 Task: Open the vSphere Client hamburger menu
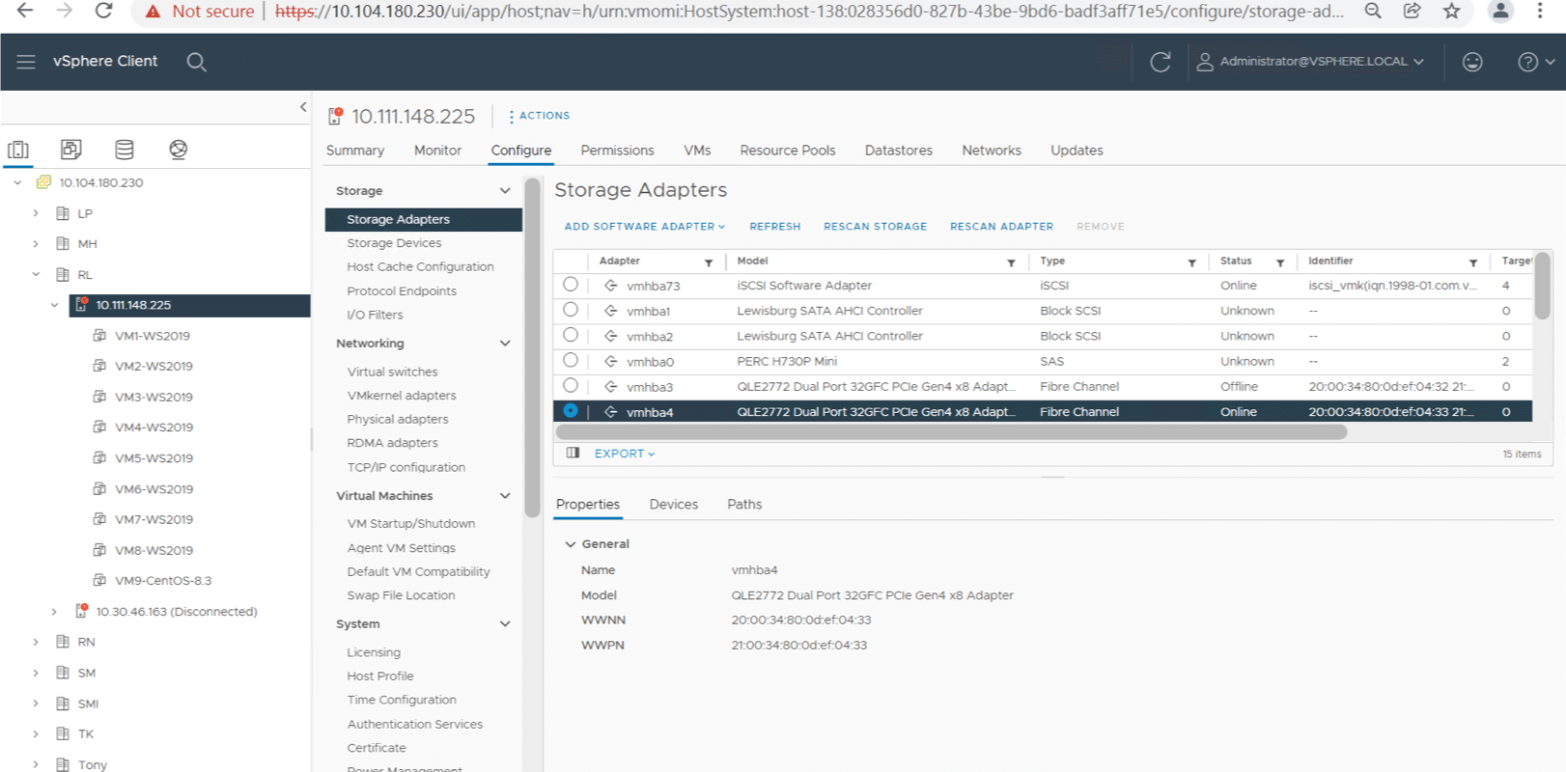(x=26, y=62)
